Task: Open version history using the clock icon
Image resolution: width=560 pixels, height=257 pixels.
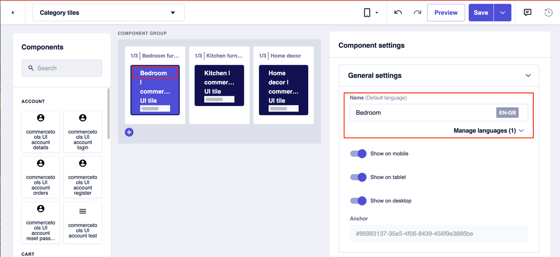Action: click(548, 12)
